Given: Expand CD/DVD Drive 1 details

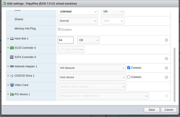Looking at the screenshot, I should (8, 76).
